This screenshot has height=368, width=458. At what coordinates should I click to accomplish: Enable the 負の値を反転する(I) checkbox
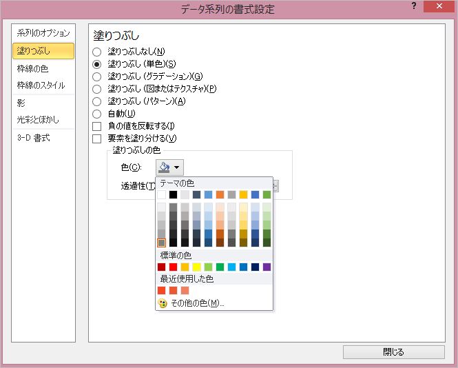point(96,126)
